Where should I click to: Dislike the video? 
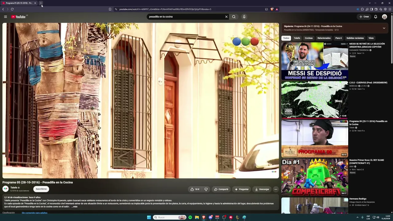(206, 189)
